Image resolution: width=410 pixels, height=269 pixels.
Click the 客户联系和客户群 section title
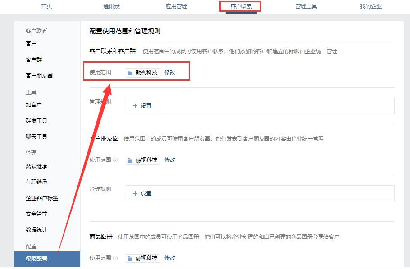point(113,51)
